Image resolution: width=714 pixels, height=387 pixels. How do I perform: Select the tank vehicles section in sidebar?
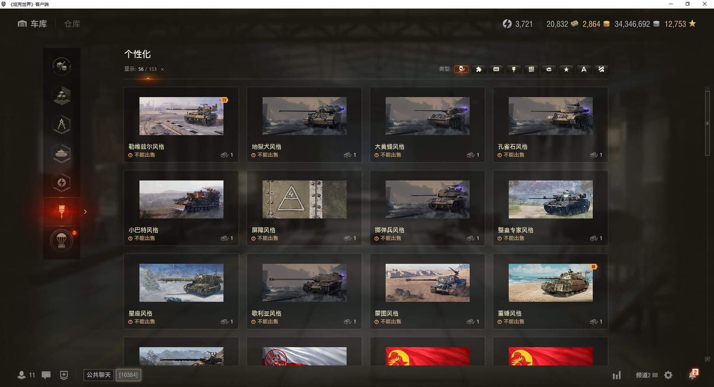point(62,154)
